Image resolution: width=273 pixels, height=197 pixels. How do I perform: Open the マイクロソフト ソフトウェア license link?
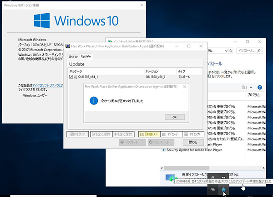coord(48,85)
